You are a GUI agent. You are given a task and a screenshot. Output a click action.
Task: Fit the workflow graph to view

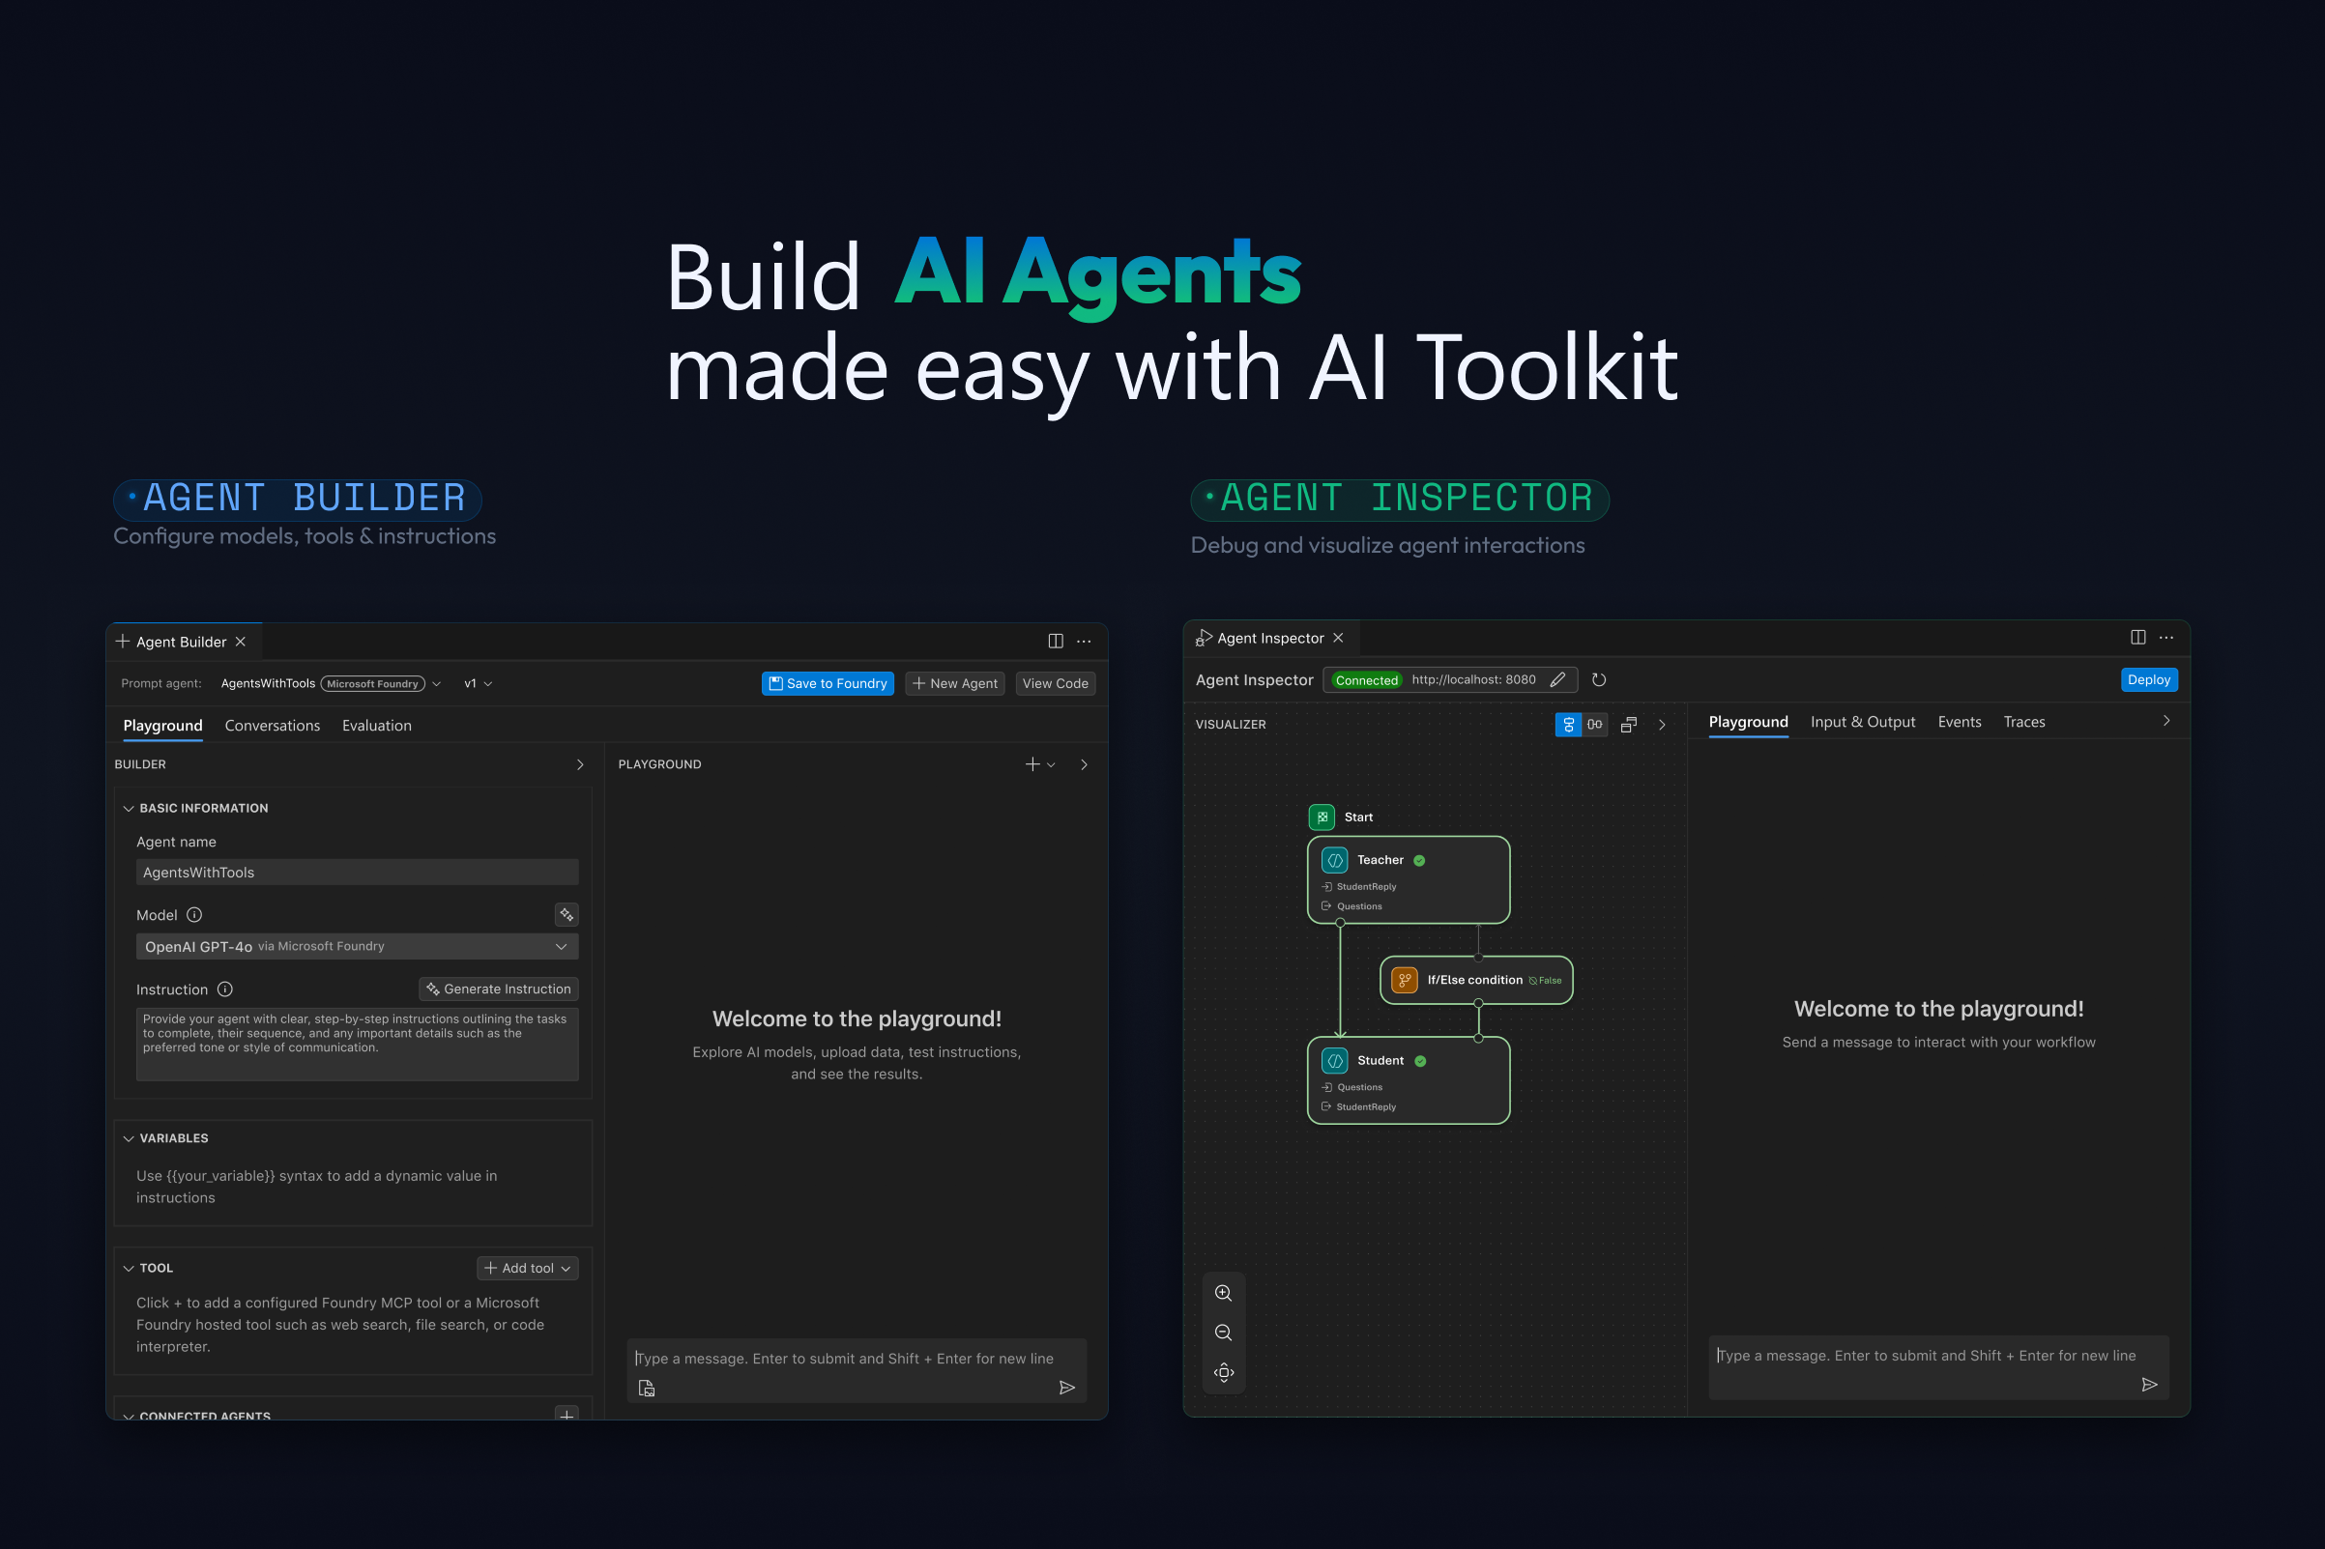click(x=1224, y=1372)
